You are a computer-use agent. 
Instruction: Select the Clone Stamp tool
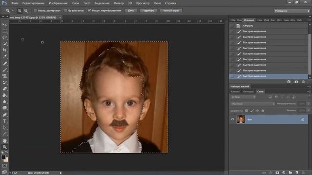4,76
